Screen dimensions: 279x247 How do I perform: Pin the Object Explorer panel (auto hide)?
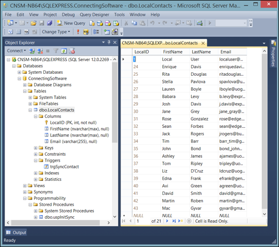point(109,42)
